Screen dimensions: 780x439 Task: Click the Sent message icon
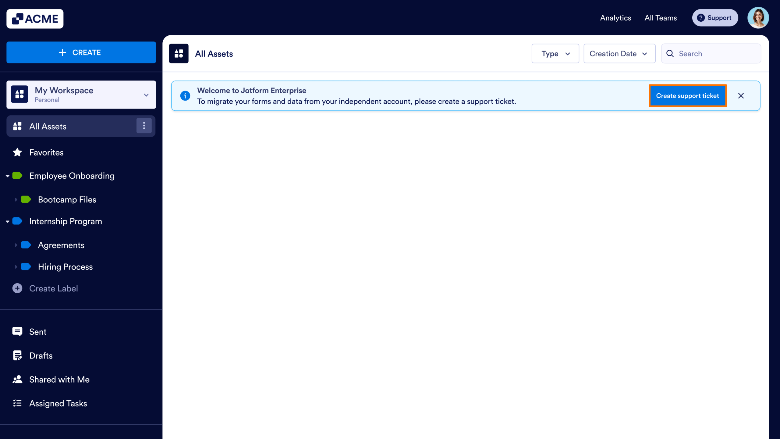pos(17,331)
